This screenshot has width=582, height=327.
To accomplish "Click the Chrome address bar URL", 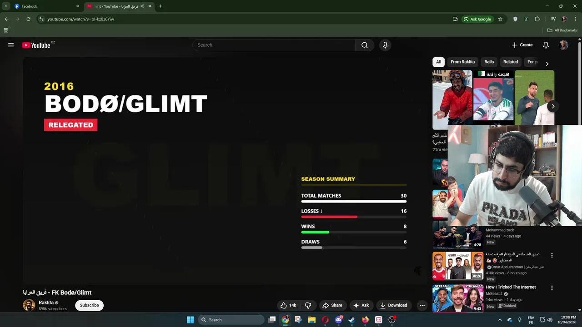I will (80, 19).
